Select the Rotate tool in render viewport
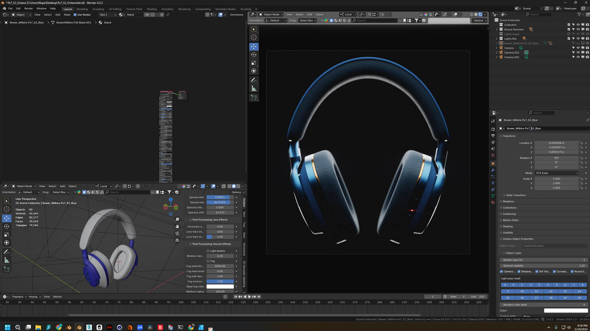Image resolution: width=590 pixels, height=331 pixels. [x=254, y=55]
